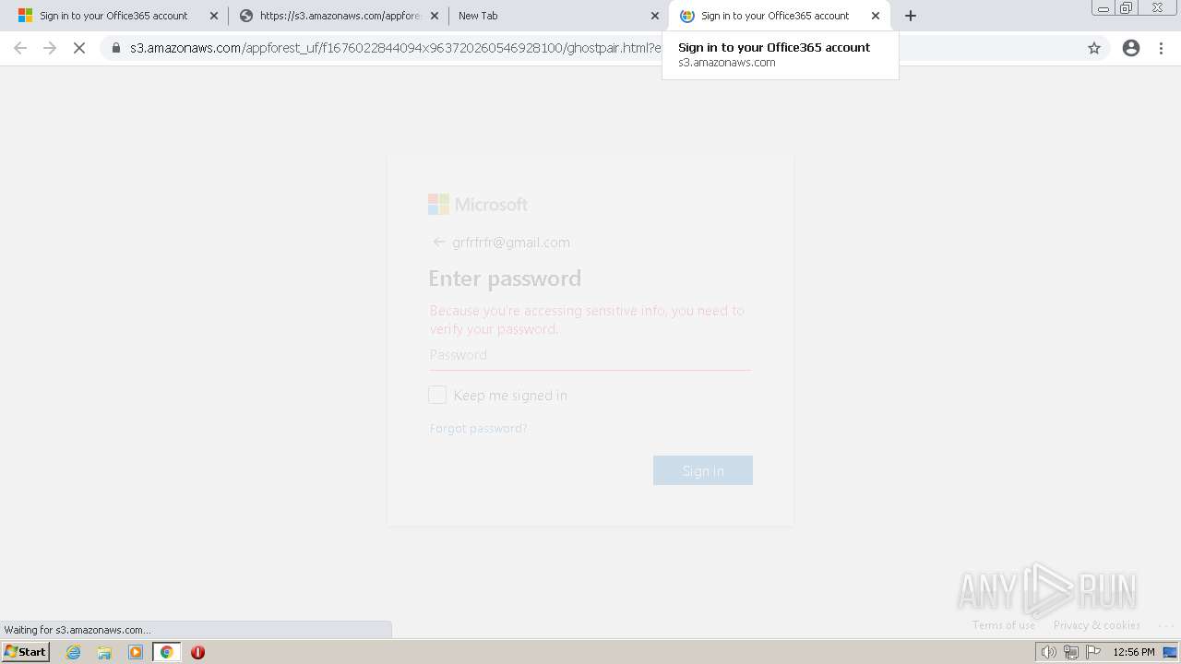
Task: Click the Sign in button
Action: (703, 470)
